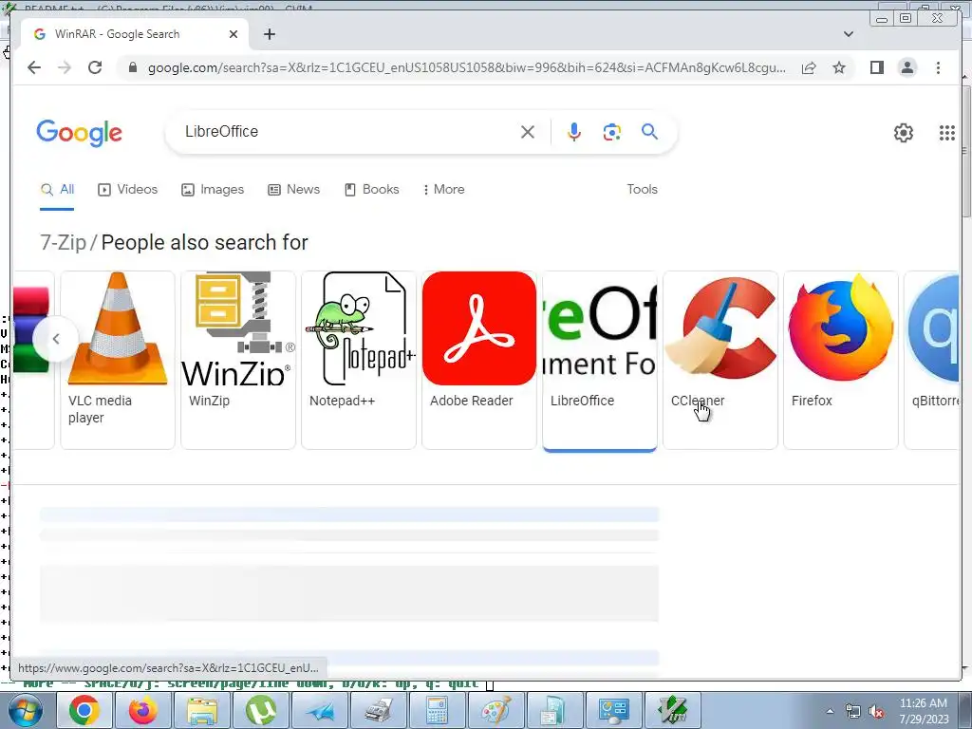The image size is (972, 729).
Task: Reload the current page
Action: pyautogui.click(x=95, y=67)
